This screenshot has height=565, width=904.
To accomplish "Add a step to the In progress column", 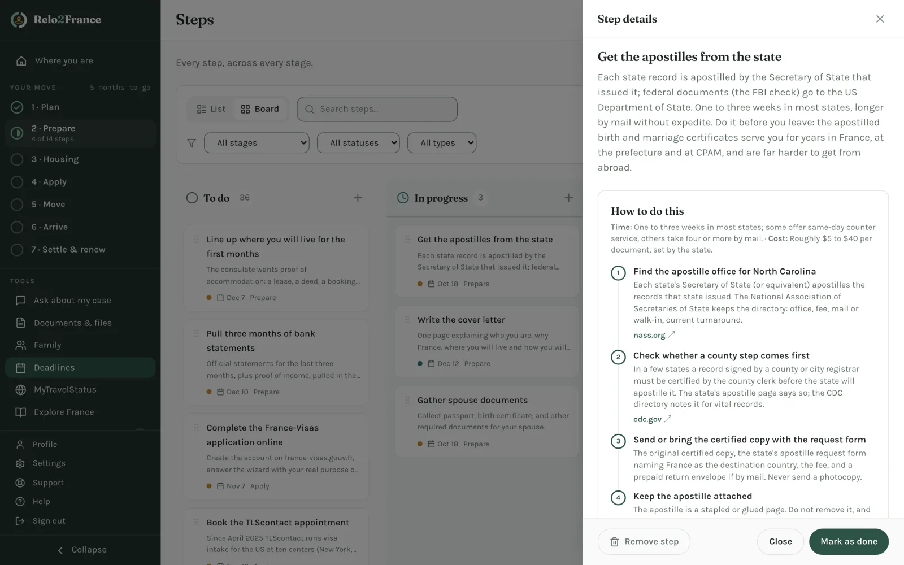I will pos(568,198).
